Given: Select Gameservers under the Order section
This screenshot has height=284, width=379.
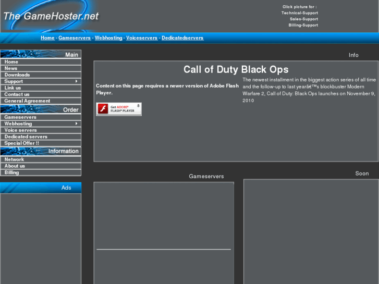Looking at the screenshot, I should [x=41, y=117].
